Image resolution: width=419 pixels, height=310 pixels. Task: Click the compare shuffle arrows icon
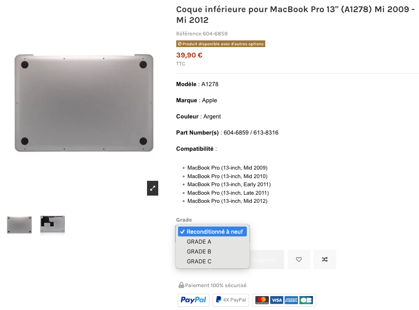pos(325,259)
